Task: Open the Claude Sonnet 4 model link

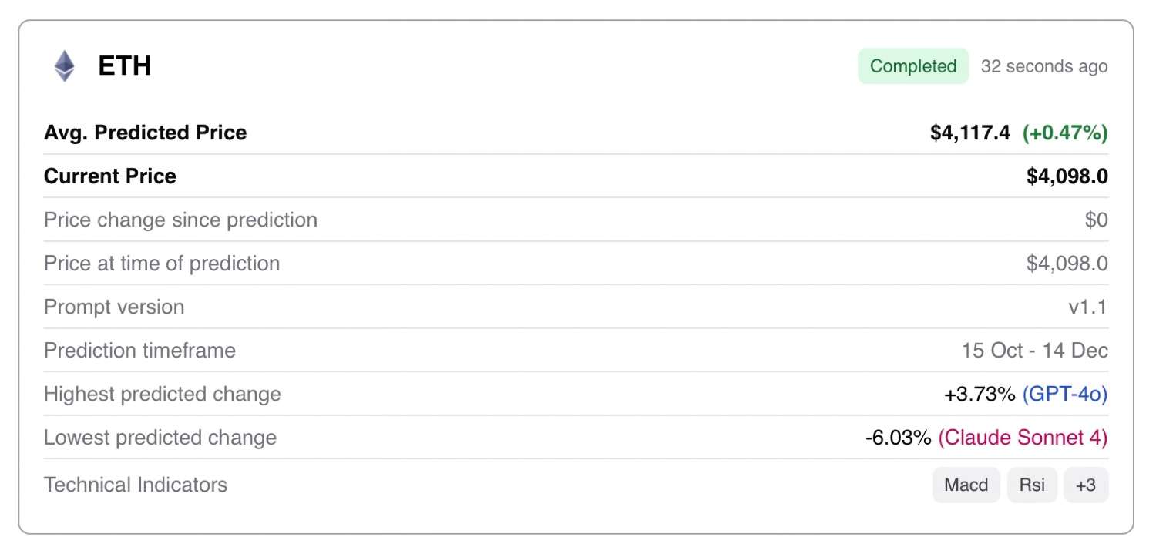Action: pyautogui.click(x=1022, y=438)
